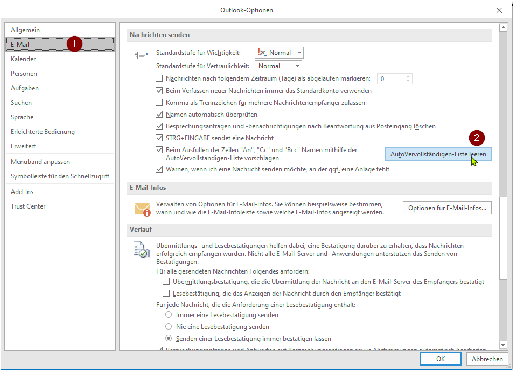Select Nie eine Lesebestätigung senden
This screenshot has height=379, width=531.
coord(169,327)
